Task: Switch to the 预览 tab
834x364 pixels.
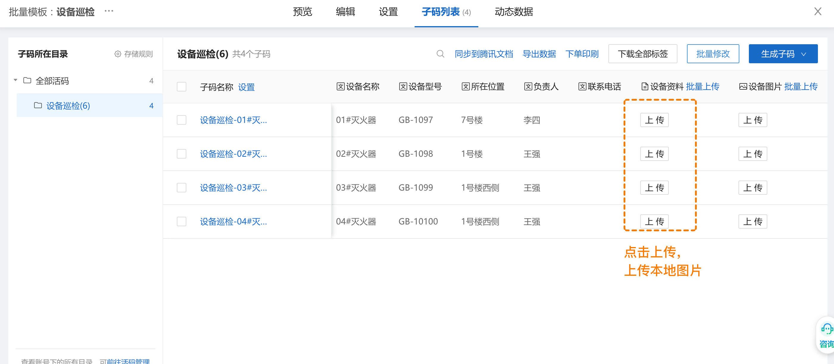Action: pos(302,12)
